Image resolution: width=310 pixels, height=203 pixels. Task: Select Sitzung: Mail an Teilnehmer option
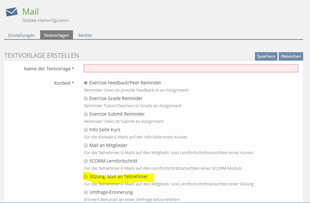[x=86, y=177]
